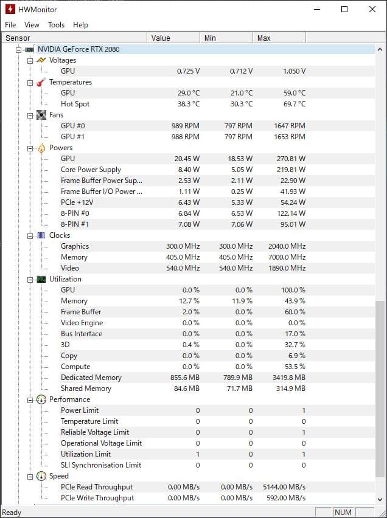This screenshot has width=387, height=518.
Task: Select NVIDIA GeForce RTX 2080 row label
Action: [78, 49]
